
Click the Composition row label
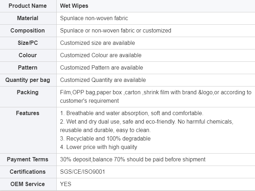27,30
